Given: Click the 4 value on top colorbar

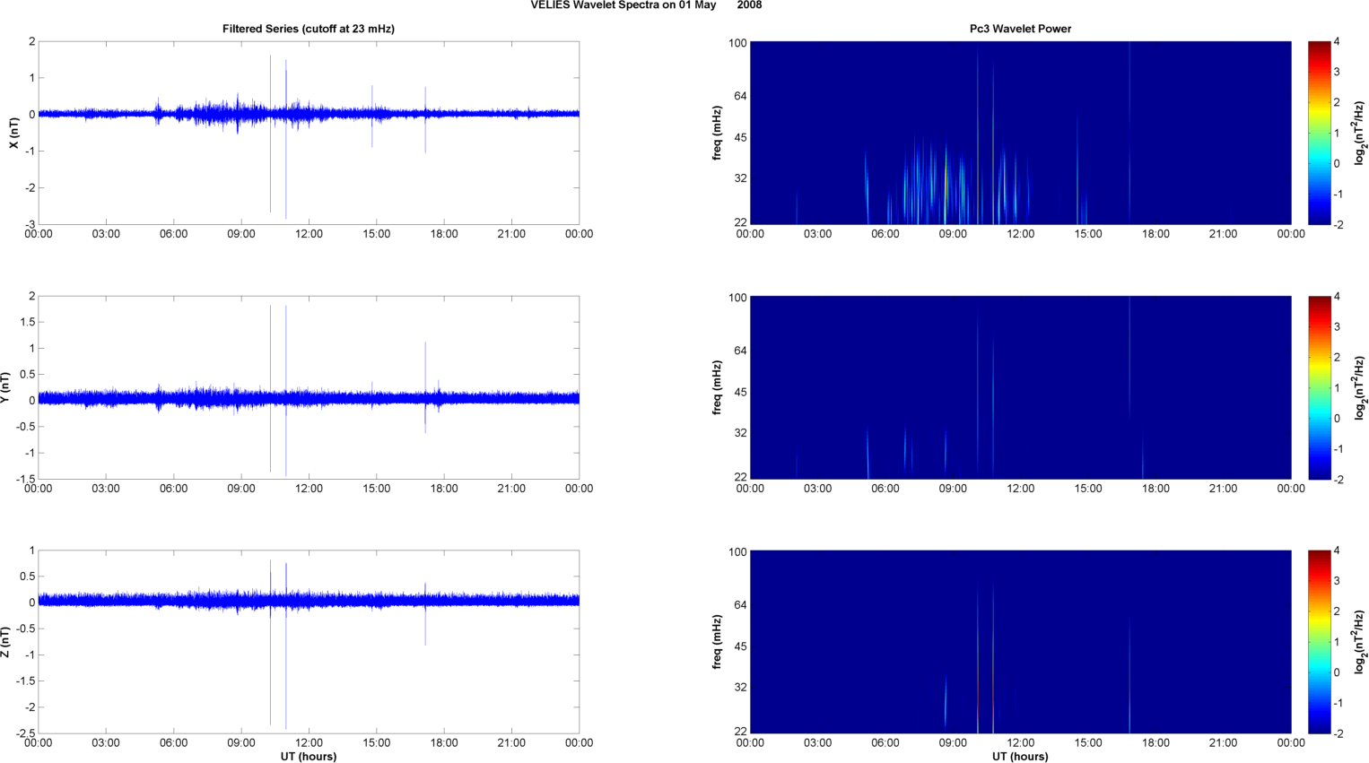Looking at the screenshot, I should [x=1337, y=42].
